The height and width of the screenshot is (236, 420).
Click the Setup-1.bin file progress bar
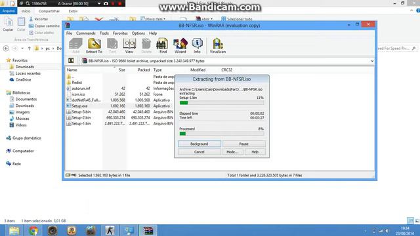coord(222,103)
